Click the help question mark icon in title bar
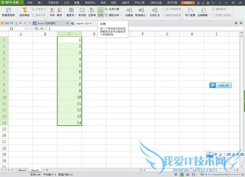245x177 pixels. (212, 3)
